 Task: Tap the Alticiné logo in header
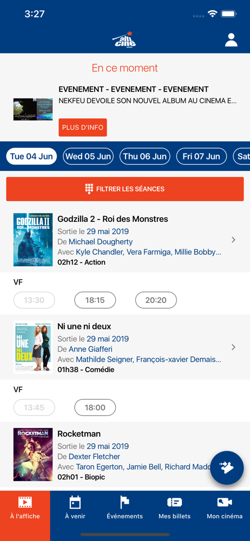(124, 39)
